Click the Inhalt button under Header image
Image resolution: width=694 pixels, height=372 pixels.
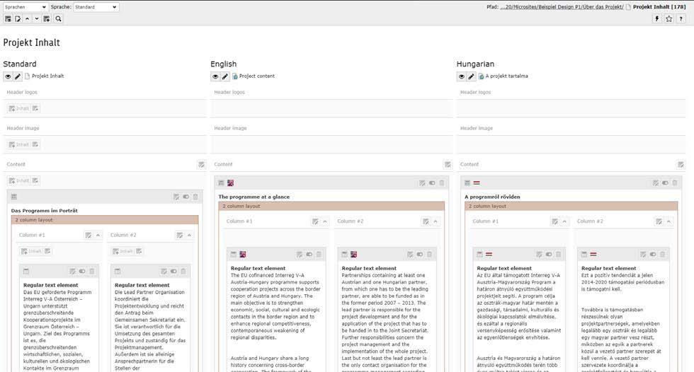(18, 144)
